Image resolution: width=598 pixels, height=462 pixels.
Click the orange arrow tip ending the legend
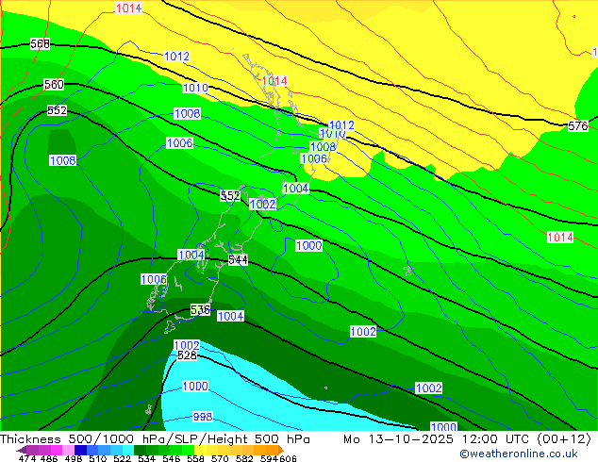click(x=281, y=450)
